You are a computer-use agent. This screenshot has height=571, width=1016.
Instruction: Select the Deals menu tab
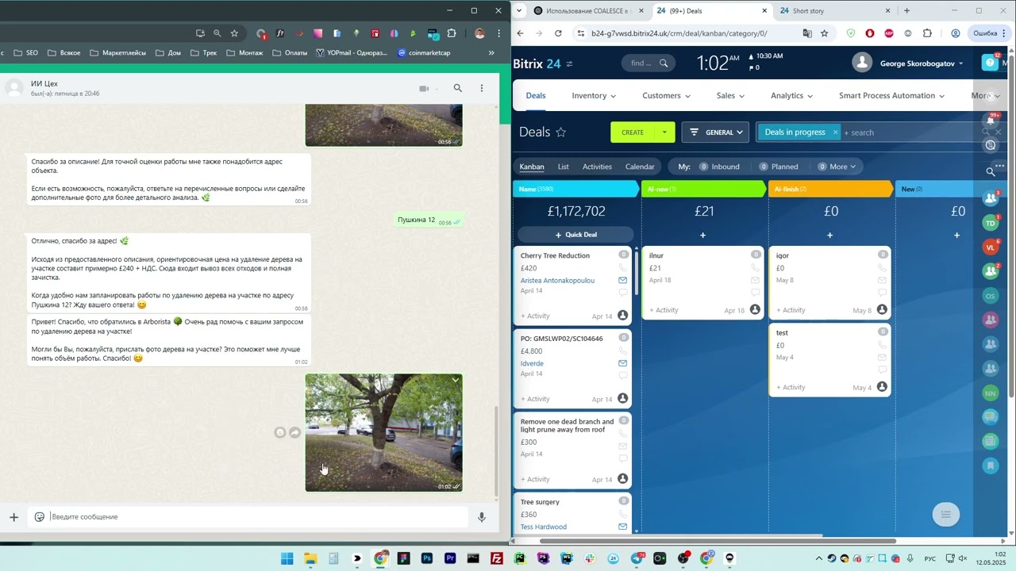536,96
